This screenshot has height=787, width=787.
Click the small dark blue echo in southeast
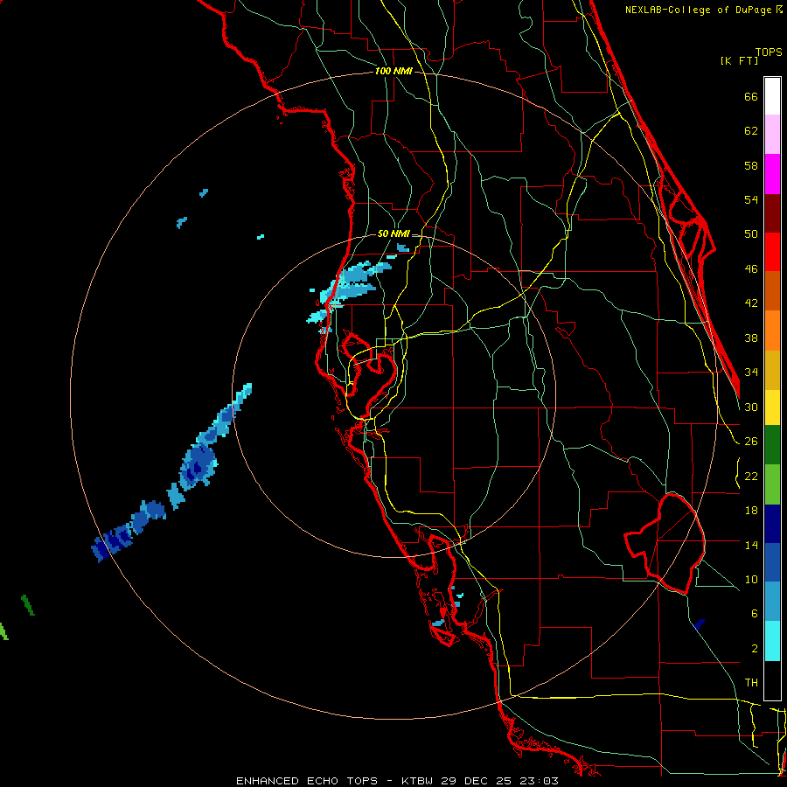pyautogui.click(x=699, y=624)
